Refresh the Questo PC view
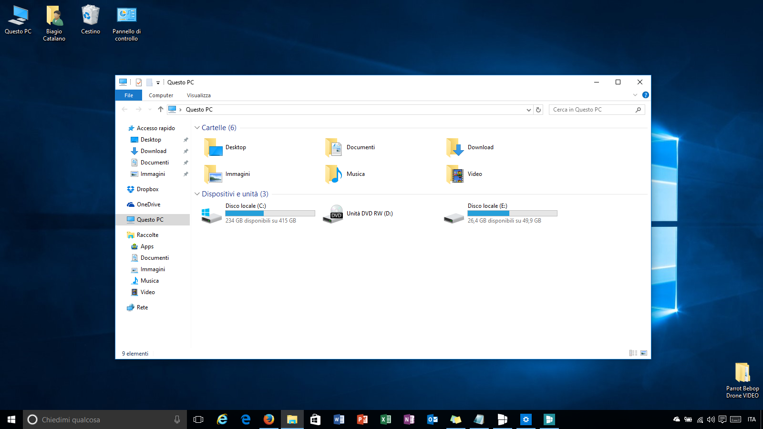This screenshot has width=763, height=429. (x=538, y=110)
